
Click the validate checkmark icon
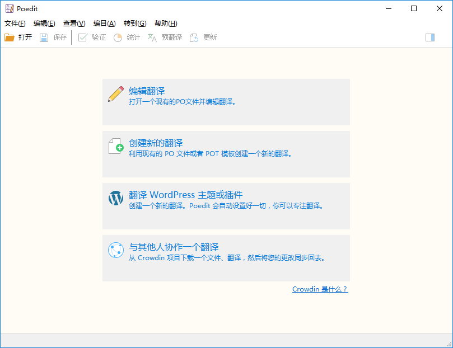83,37
